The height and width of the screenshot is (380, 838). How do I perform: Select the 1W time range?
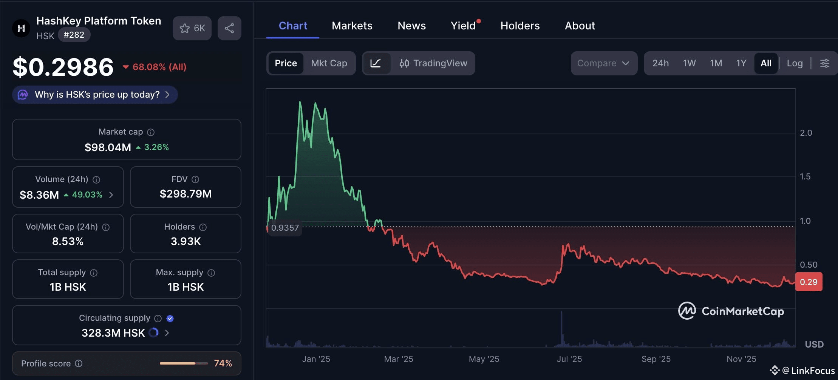tap(689, 63)
